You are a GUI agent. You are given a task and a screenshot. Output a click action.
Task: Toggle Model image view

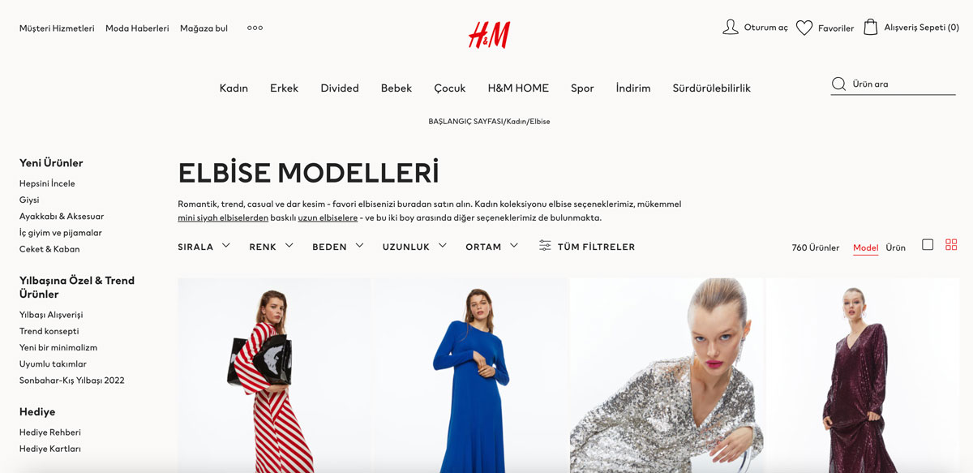click(x=866, y=247)
